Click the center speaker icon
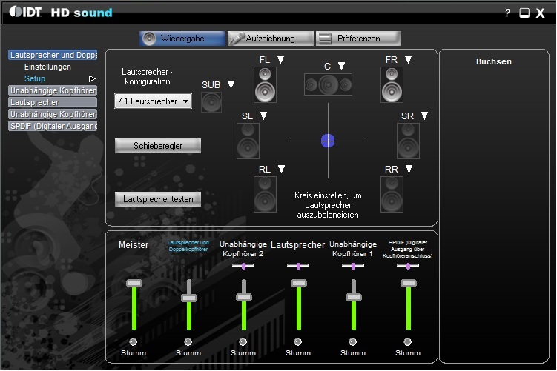This screenshot has height=371, width=557. pos(328,84)
